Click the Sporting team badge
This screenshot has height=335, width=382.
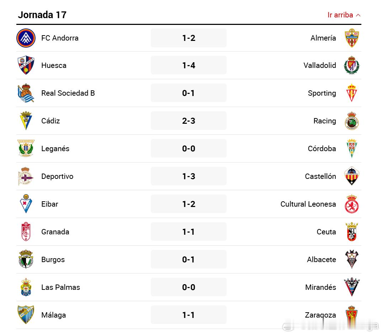351,93
